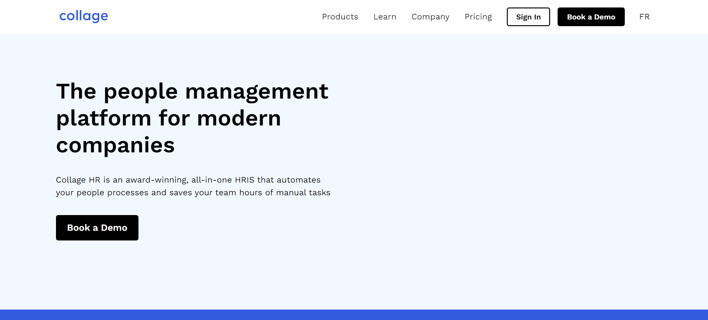The image size is (708, 320).
Task: Switch the site language to FR
Action: coord(644,17)
